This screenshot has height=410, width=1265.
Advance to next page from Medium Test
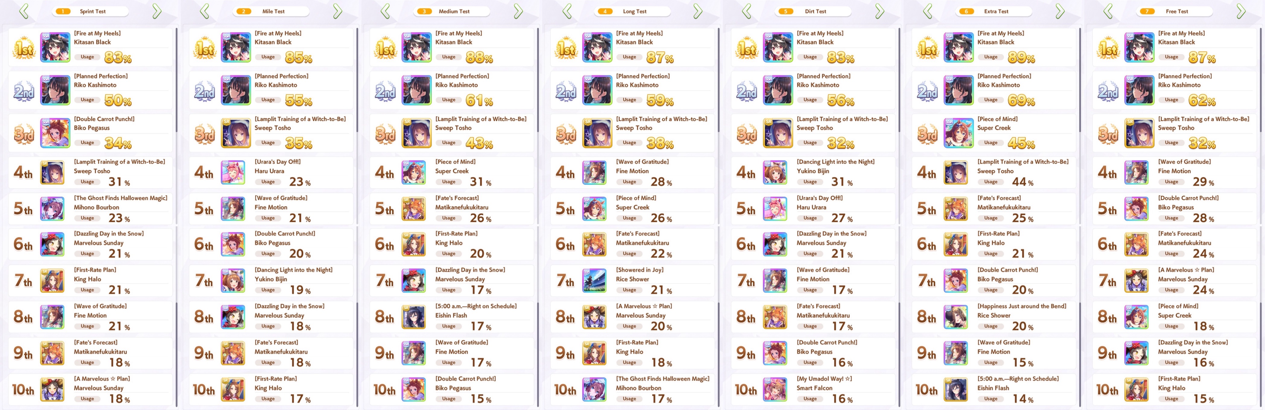point(518,11)
